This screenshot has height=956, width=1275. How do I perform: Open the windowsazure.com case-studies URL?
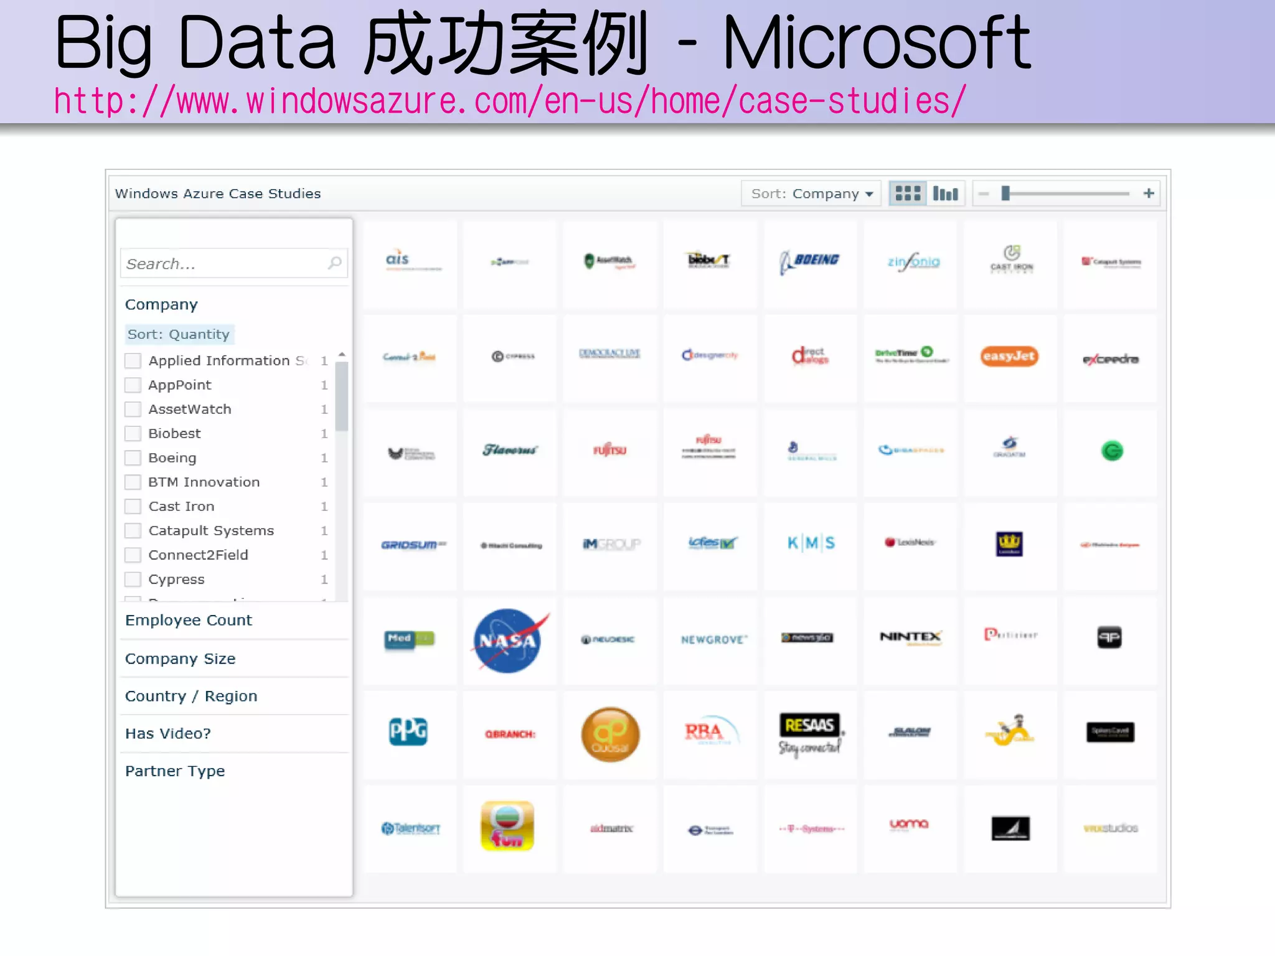510,101
